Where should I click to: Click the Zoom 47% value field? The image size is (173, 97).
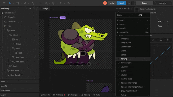[x=140, y=15]
